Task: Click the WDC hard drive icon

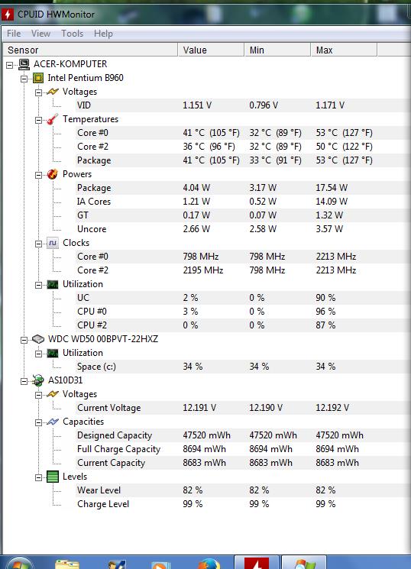Action: click(x=38, y=339)
